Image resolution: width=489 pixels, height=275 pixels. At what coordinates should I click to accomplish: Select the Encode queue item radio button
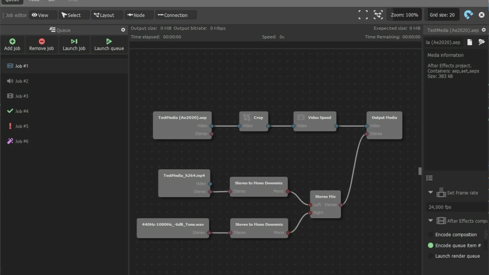click(430, 245)
